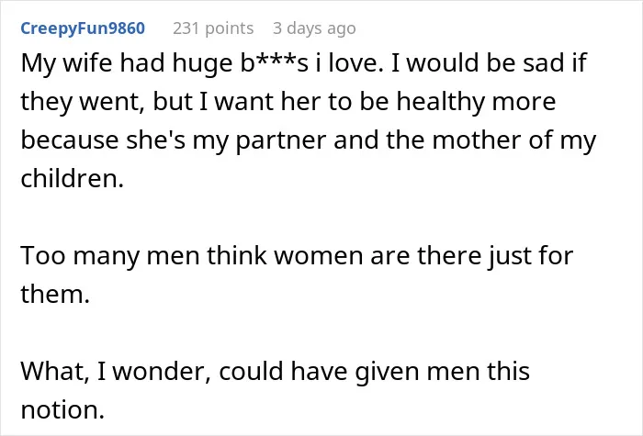Click the word 'them.' ending second paragraph

[x=55, y=295]
